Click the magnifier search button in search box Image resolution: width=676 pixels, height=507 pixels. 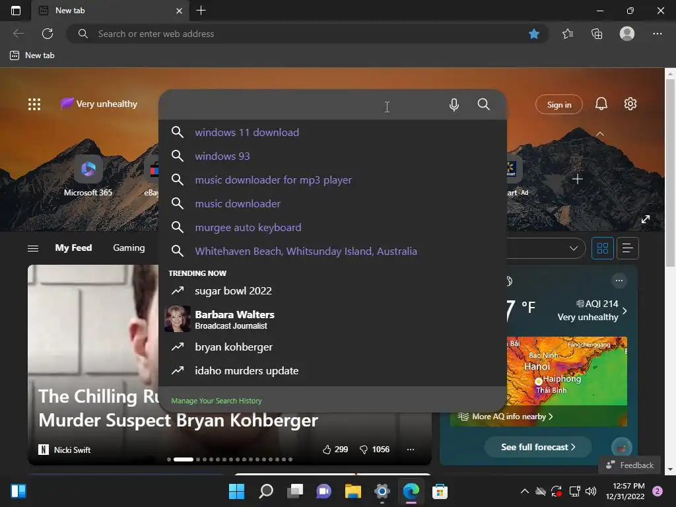coord(484,104)
